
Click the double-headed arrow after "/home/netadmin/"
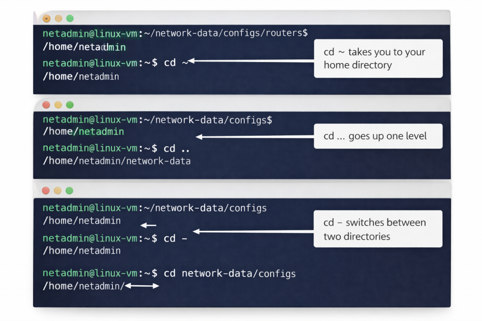tap(142, 286)
